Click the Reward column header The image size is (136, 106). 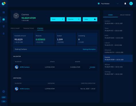[77, 62]
